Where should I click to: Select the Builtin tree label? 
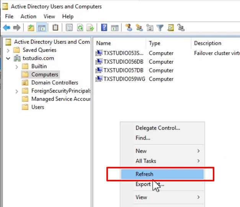click(39, 67)
